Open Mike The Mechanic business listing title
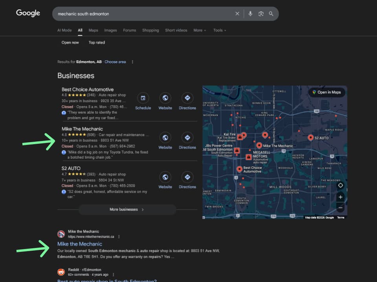Image resolution: width=377 pixels, height=282 pixels. tap(82, 129)
